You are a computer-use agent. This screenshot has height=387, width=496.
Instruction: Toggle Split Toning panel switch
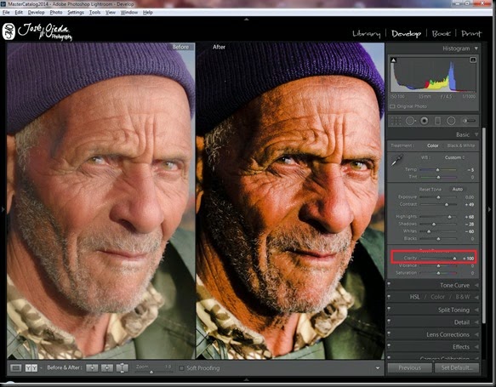389,310
